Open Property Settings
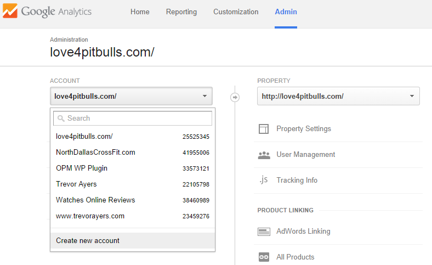Image resolution: width=432 pixels, height=265 pixels. click(304, 129)
